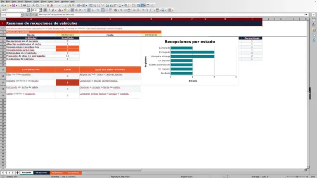Open the Borders dropdown arrow
The width and height of the screenshot is (317, 178).
154,10
